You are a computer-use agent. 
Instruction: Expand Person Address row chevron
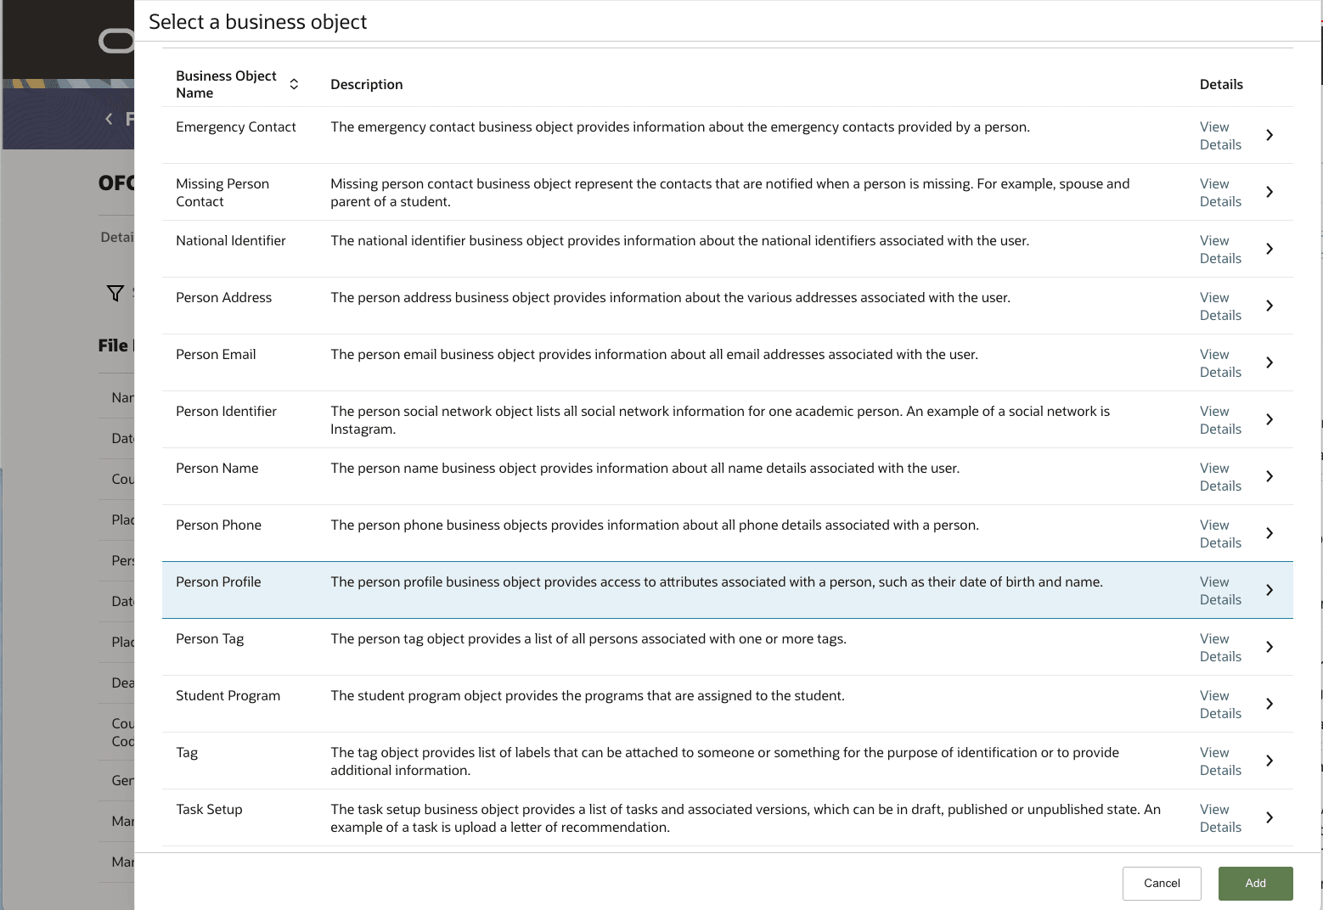click(1270, 306)
